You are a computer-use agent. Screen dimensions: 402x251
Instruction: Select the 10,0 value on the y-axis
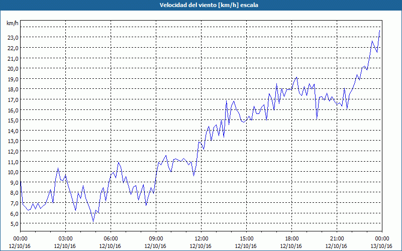pyautogui.click(x=13, y=172)
